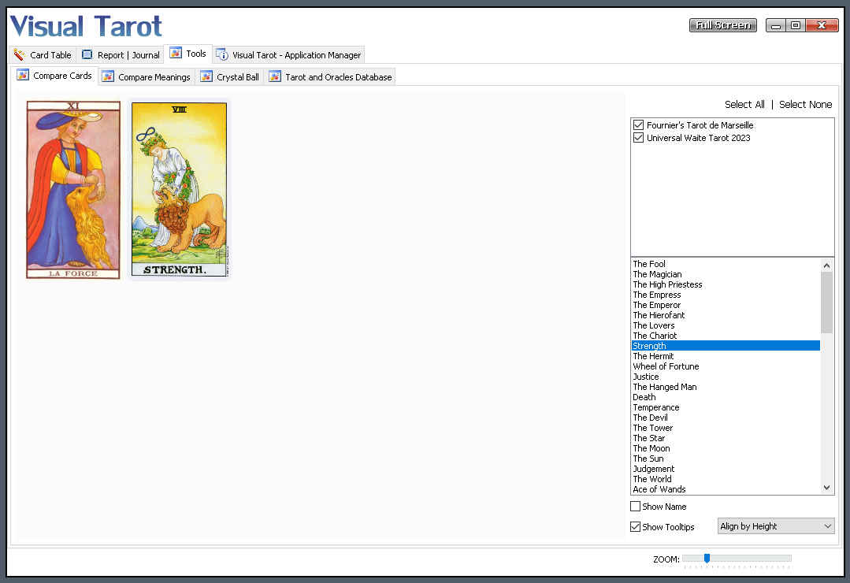This screenshot has height=583, width=850.
Task: Select The Tower in the card list
Action: tap(726, 428)
